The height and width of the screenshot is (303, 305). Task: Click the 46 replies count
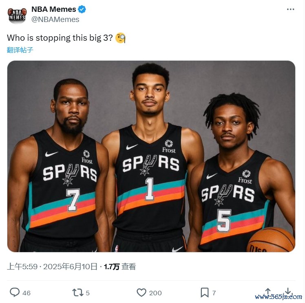click(x=27, y=293)
